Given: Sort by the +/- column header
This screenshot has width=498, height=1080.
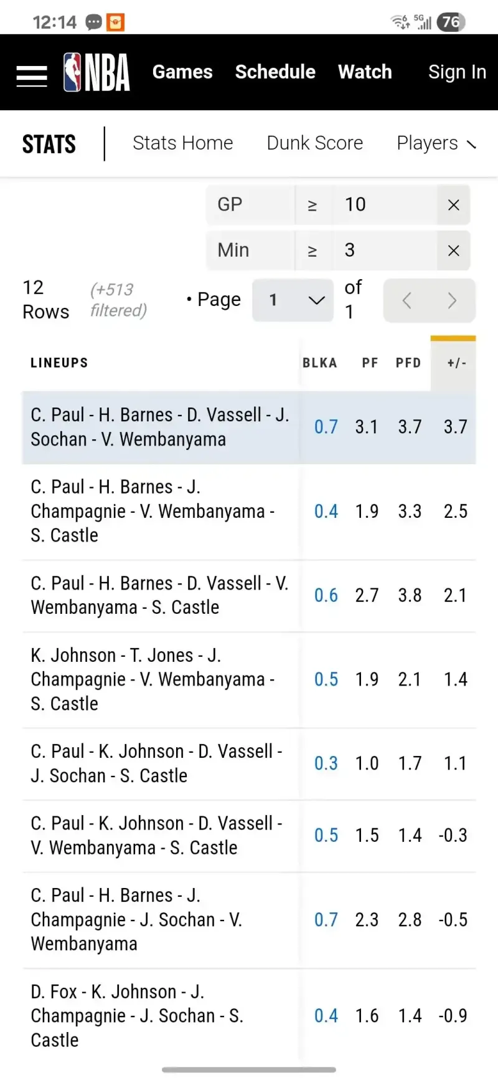Looking at the screenshot, I should click(456, 363).
